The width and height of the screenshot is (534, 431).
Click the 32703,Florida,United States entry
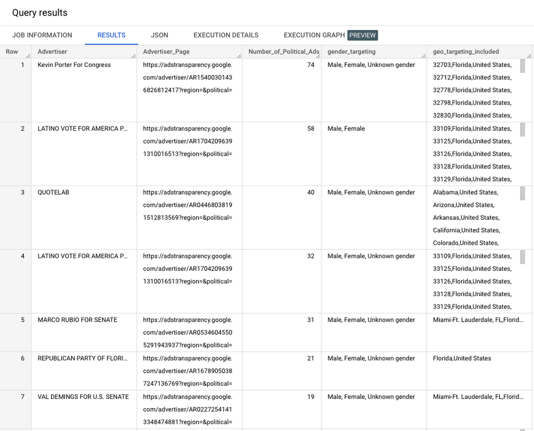[x=472, y=65]
